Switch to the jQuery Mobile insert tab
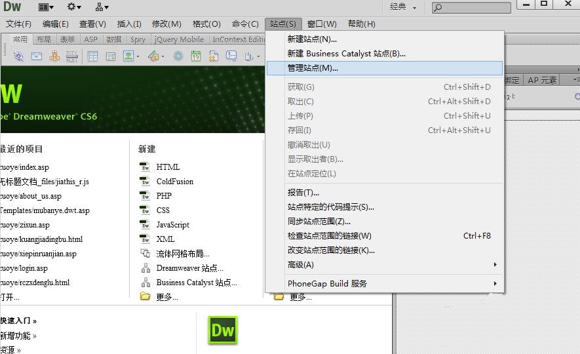The height and width of the screenshot is (354, 580). click(179, 40)
